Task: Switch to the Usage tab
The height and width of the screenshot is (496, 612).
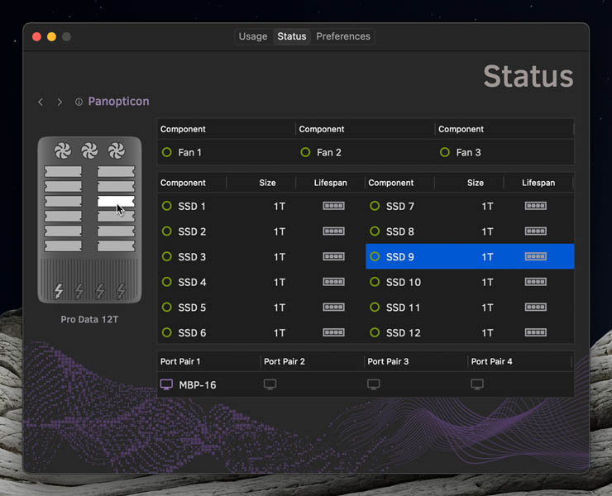Action: [253, 36]
